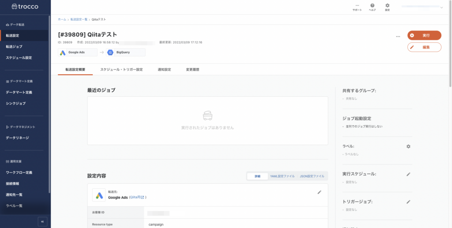Open settings gear in top bar
The height and width of the screenshot is (228, 452).
pos(387,6)
